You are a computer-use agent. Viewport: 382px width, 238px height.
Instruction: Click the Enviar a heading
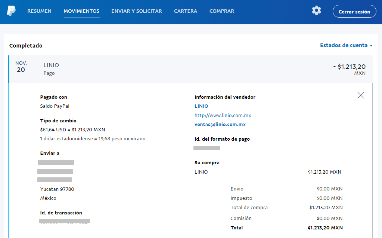(x=50, y=153)
